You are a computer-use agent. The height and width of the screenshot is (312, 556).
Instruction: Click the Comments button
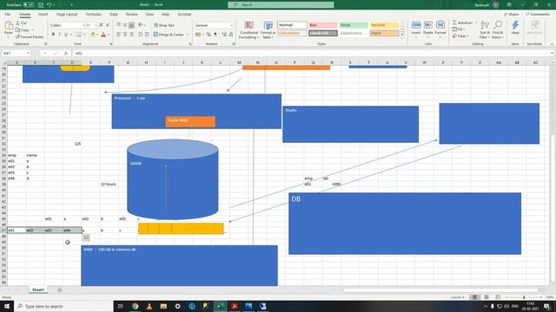538,14
